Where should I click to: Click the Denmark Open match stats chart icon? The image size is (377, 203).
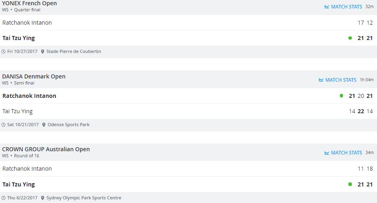pyautogui.click(x=321, y=80)
